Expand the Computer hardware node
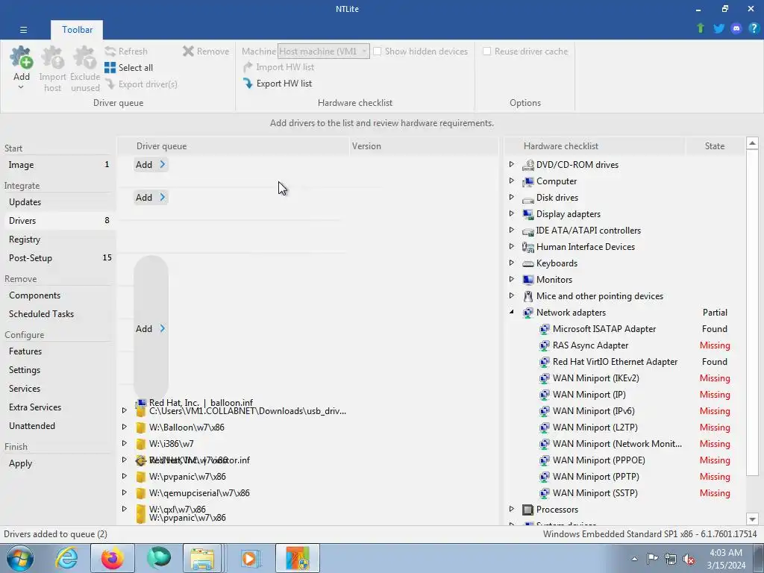 click(512, 181)
